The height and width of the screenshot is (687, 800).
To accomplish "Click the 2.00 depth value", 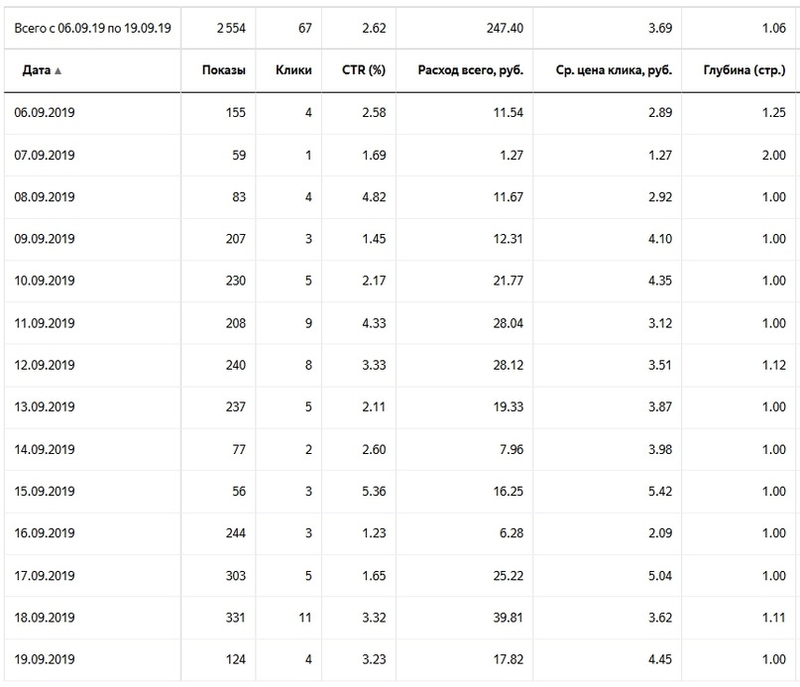I will tap(774, 156).
